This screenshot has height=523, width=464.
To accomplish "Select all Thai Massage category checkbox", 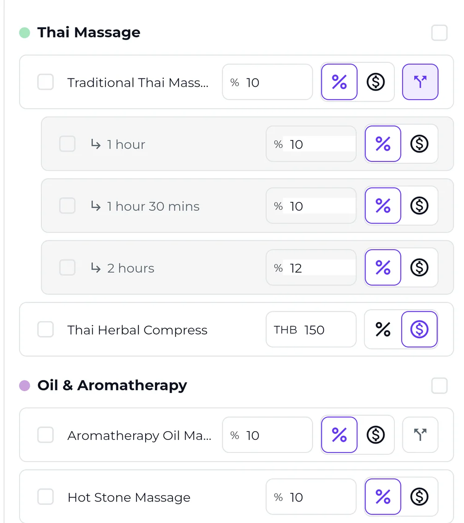I will 439,32.
